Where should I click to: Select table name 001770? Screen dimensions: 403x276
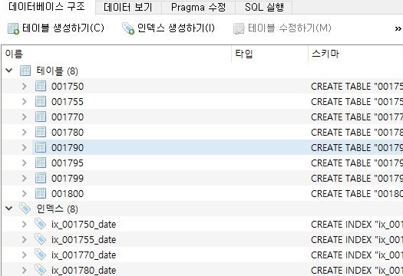(x=68, y=117)
